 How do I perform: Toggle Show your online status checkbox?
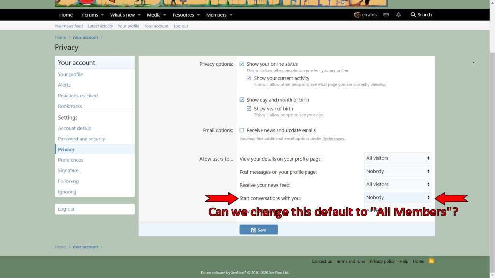pos(242,64)
